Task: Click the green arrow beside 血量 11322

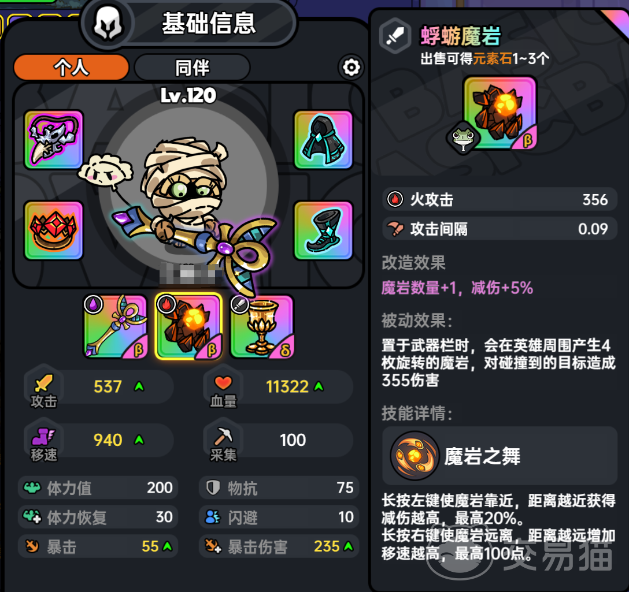Action: (319, 386)
